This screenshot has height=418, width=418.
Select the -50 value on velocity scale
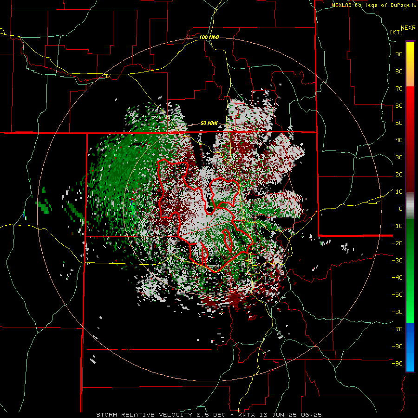[x=397, y=295]
